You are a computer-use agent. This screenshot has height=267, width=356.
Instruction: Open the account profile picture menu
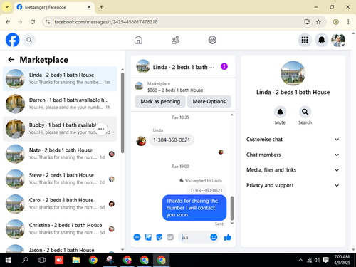pos(338,40)
